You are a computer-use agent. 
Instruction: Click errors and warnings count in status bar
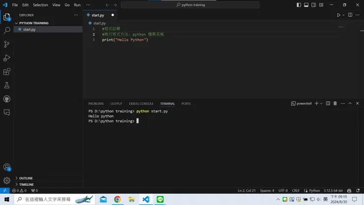19,191
